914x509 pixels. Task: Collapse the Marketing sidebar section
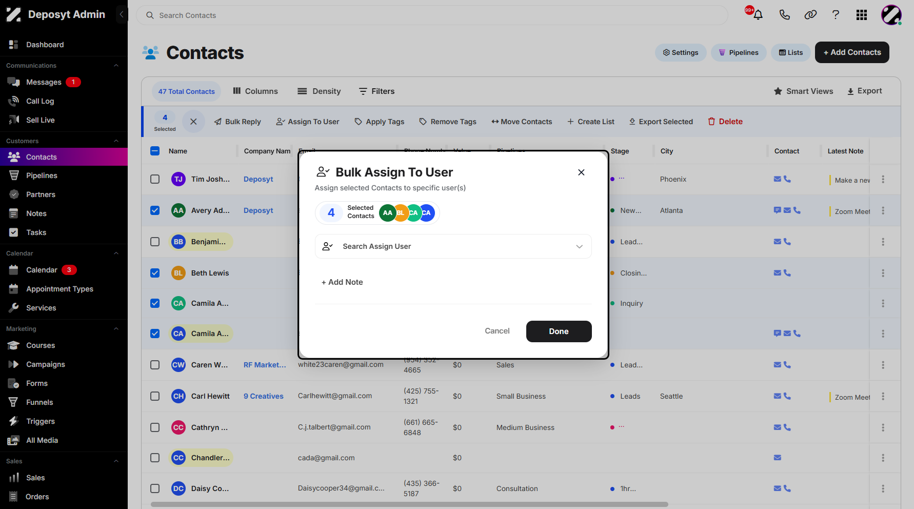116,329
